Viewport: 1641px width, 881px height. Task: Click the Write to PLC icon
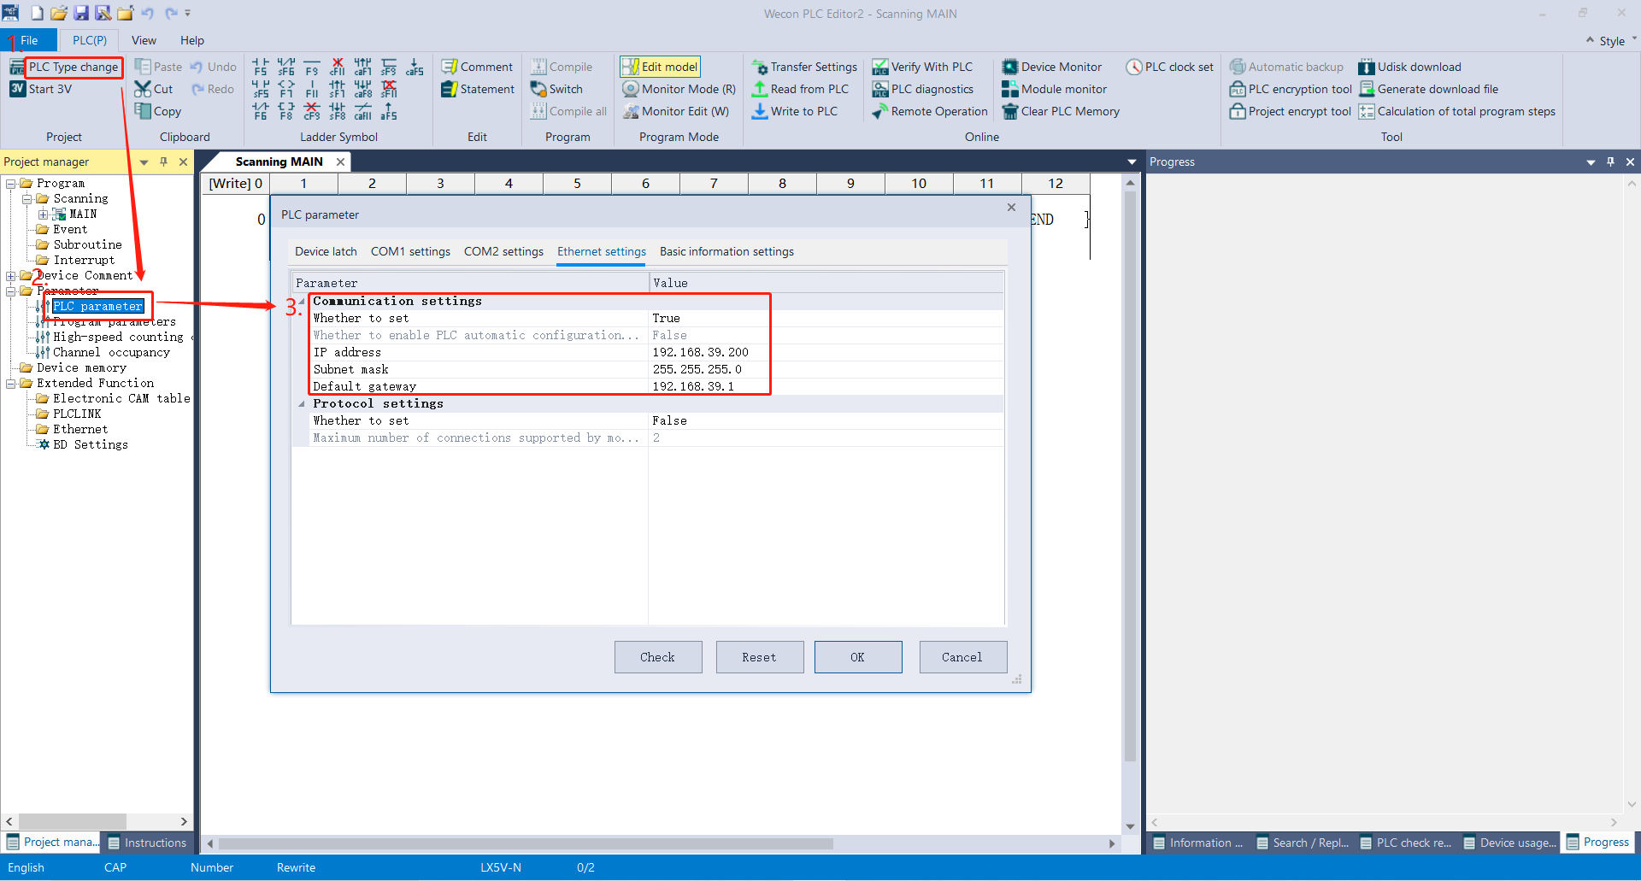[759, 111]
